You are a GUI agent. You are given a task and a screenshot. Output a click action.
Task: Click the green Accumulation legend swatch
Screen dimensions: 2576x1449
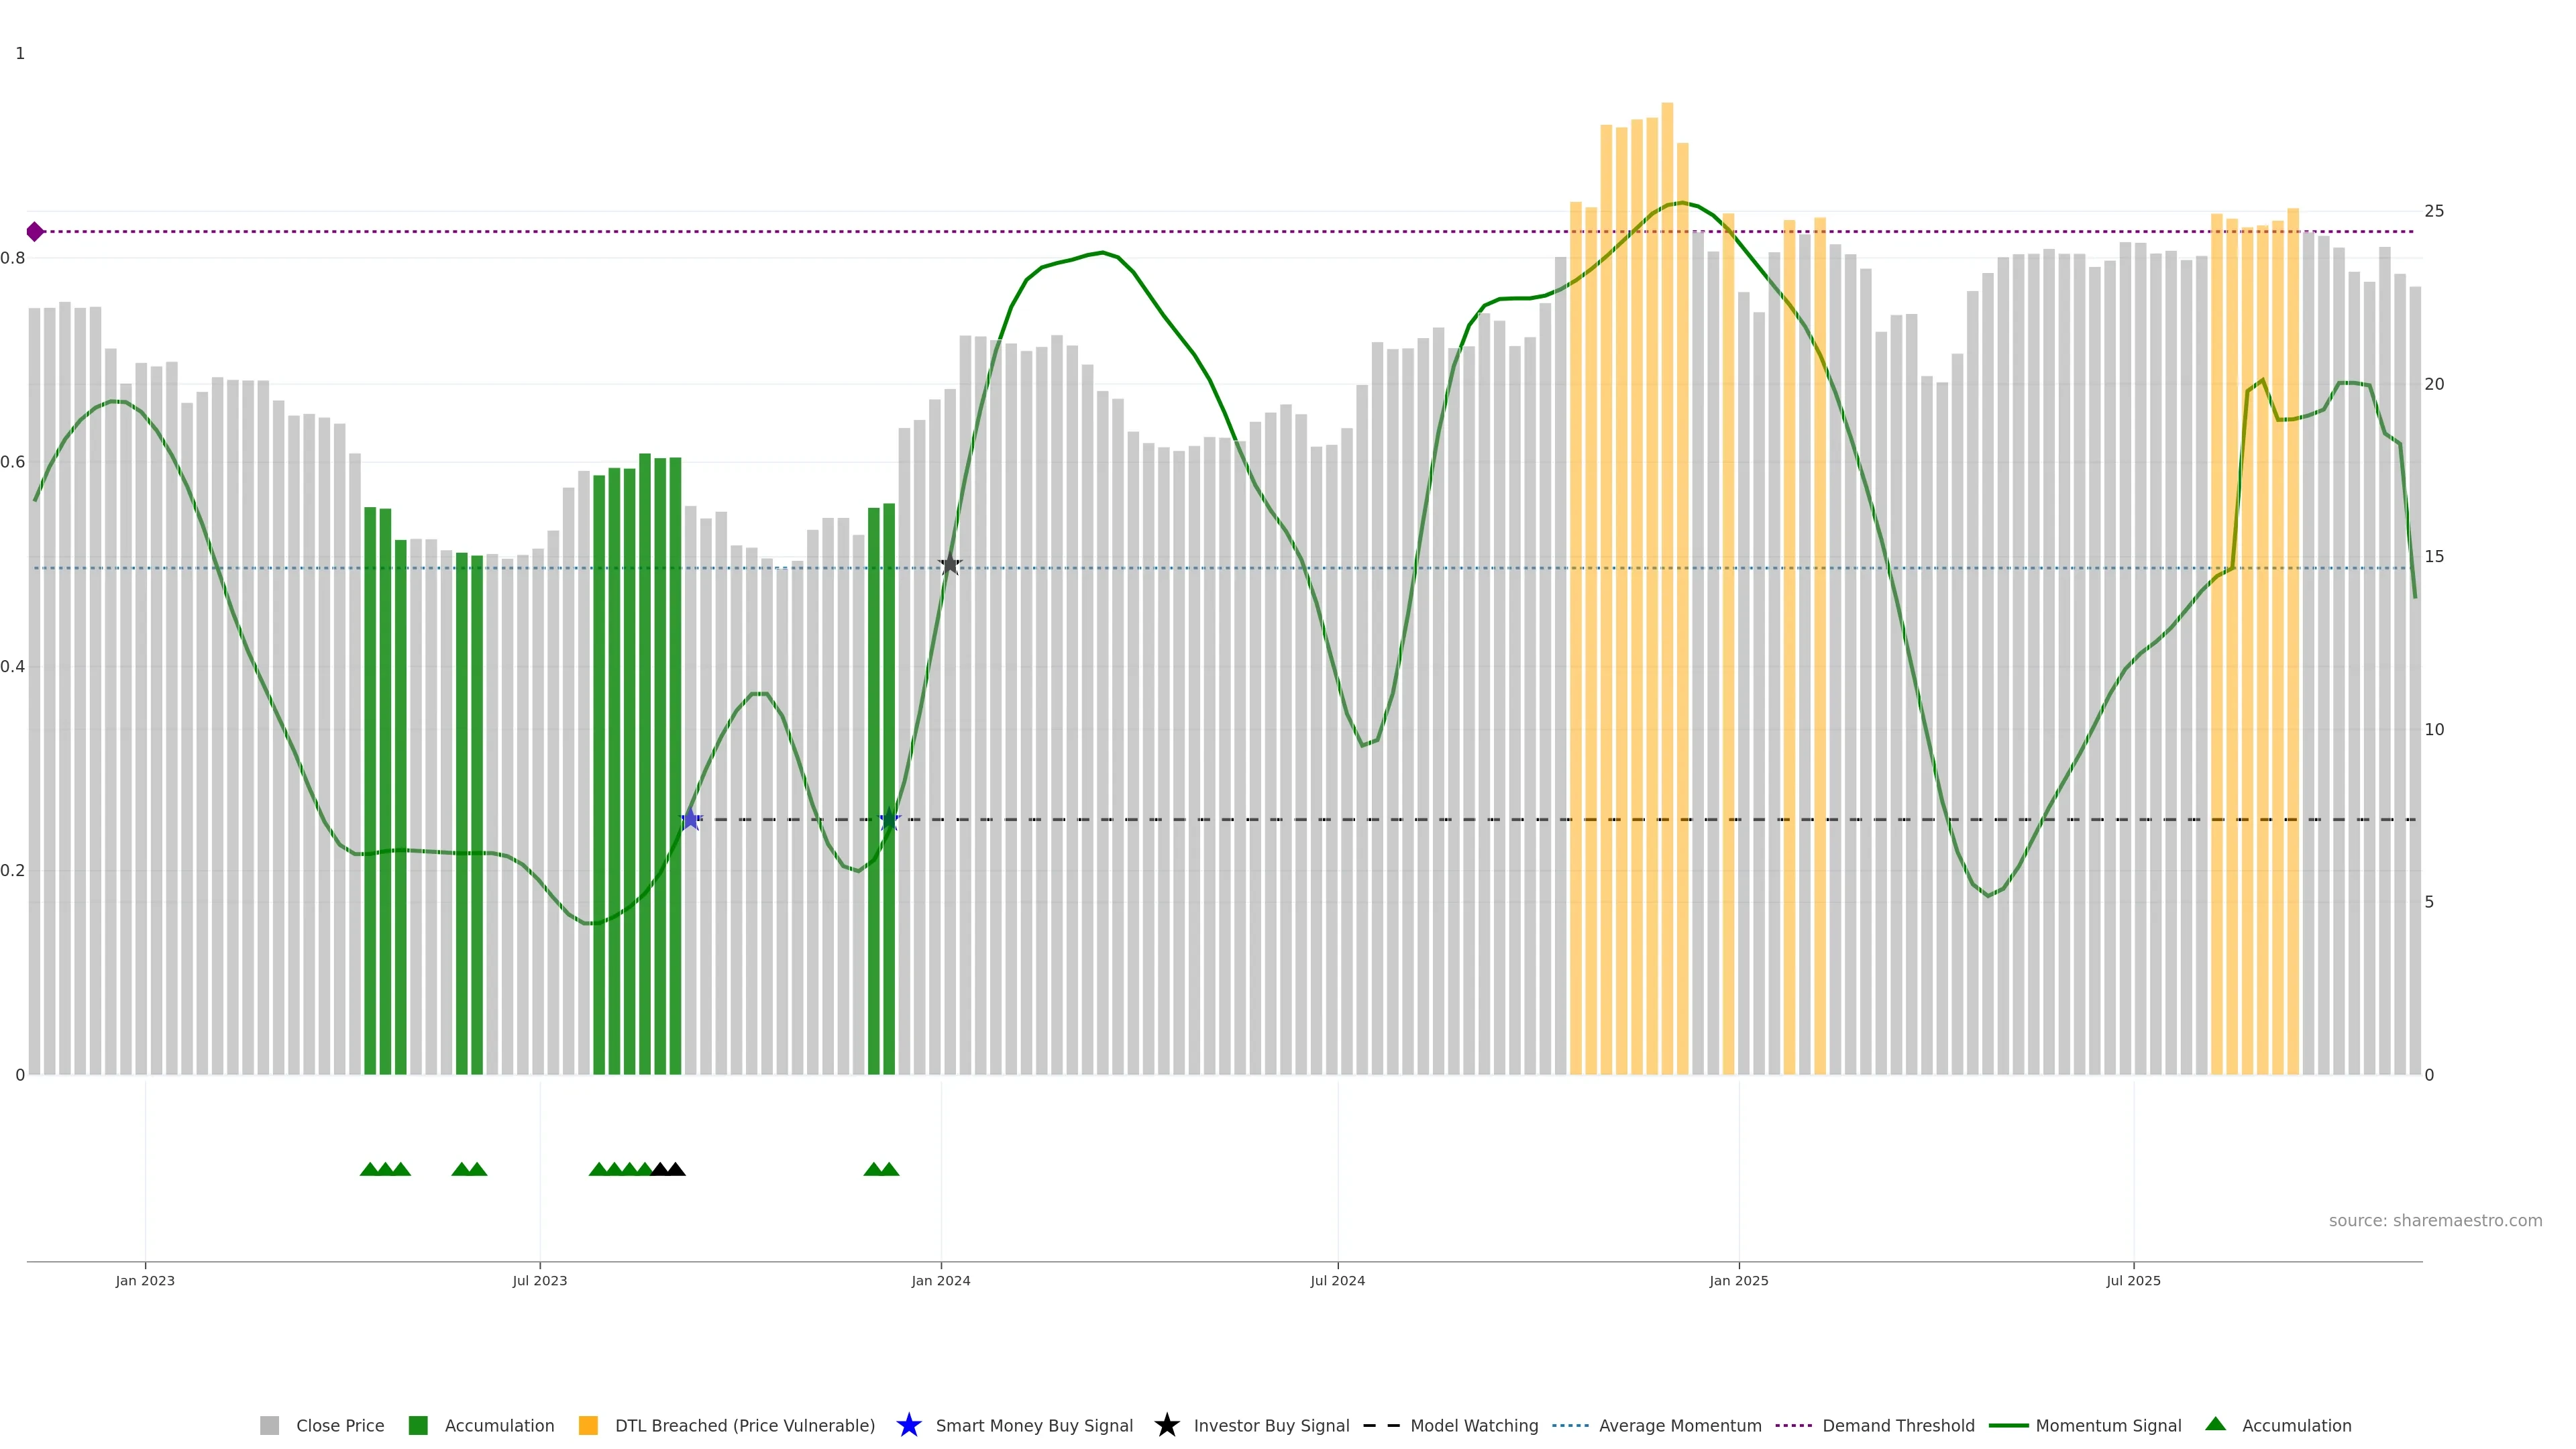click(418, 1426)
